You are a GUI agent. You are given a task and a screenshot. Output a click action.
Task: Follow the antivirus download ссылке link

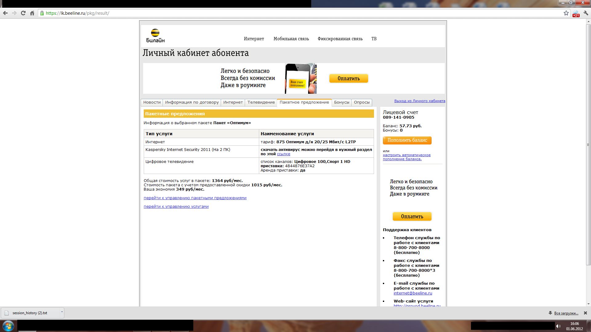pyautogui.click(x=283, y=154)
